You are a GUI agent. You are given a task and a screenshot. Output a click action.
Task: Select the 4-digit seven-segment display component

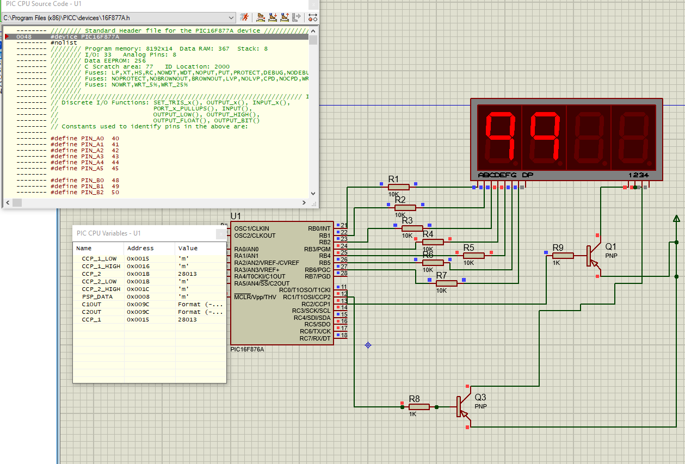[566, 139]
